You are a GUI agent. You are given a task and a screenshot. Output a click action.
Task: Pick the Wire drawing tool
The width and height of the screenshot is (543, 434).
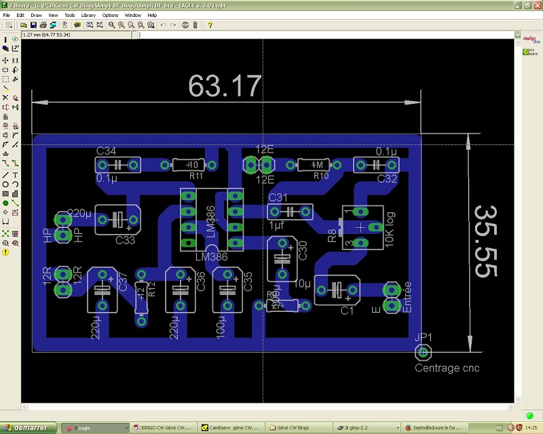coord(5,174)
